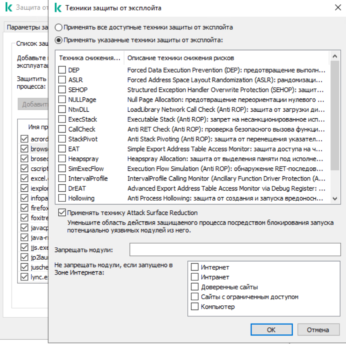Uncheck 'Применять технику Attack Surface Reduction'
The image size is (346, 344).
click(62, 213)
